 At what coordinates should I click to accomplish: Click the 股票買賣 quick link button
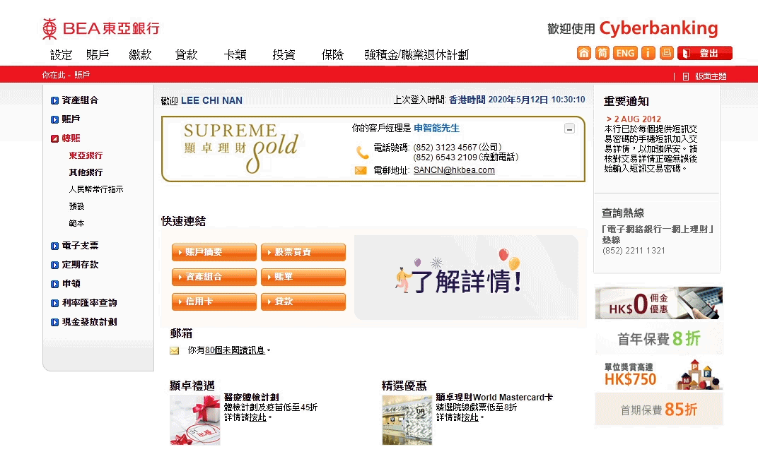303,252
